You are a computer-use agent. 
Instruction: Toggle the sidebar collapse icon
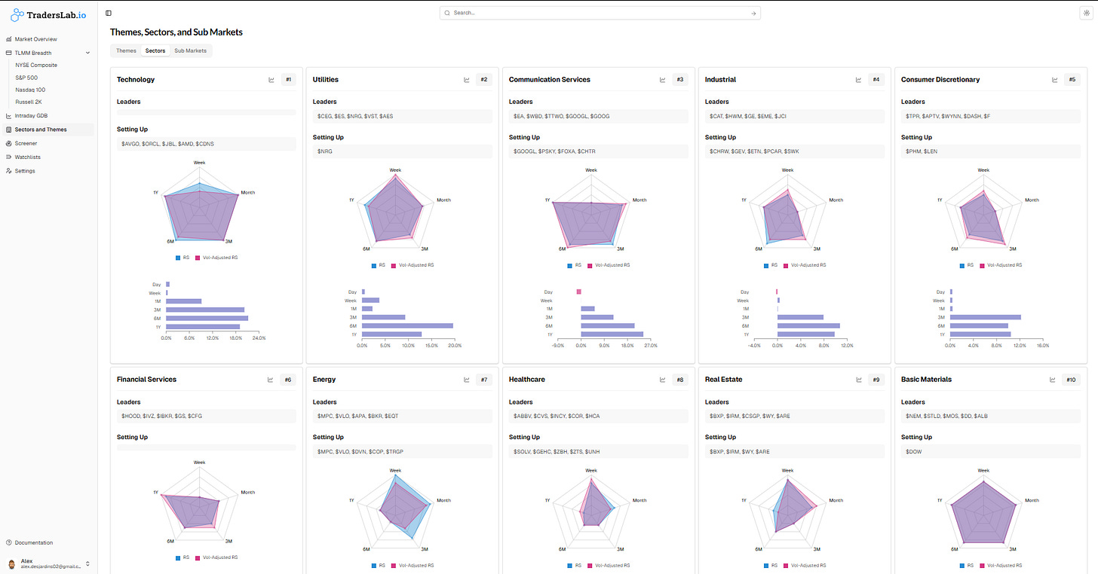[109, 13]
